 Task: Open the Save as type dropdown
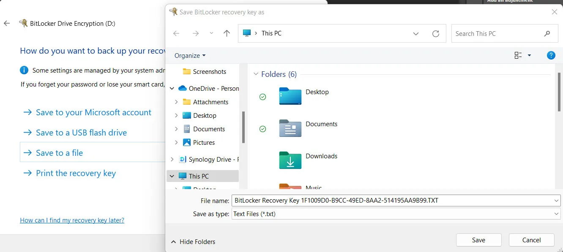coord(396,214)
